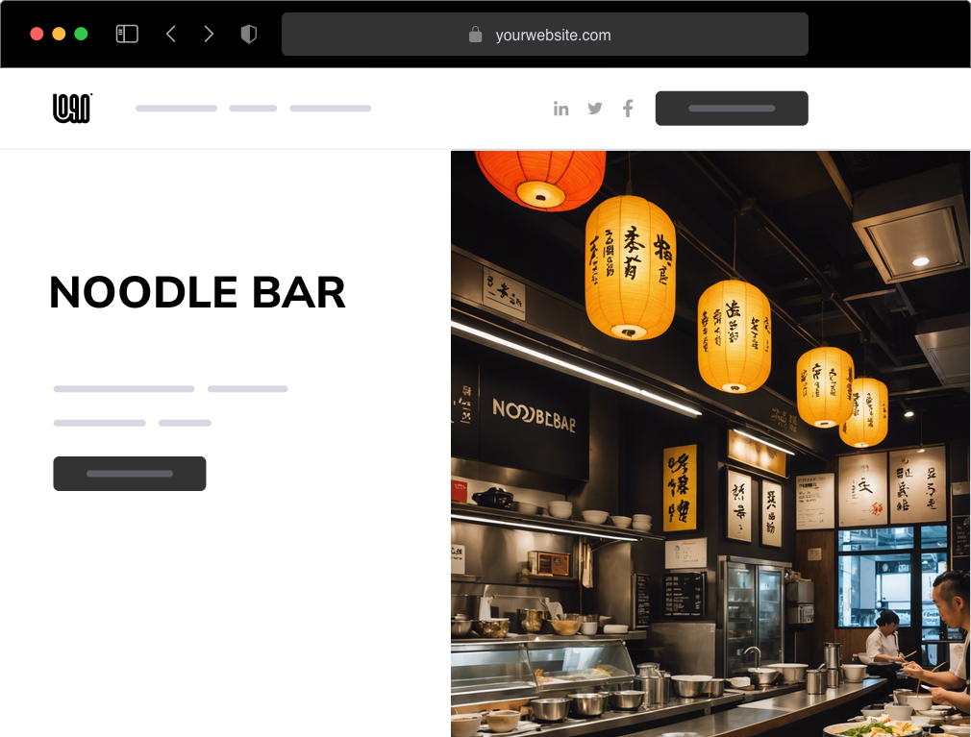Open the privacy shield icon
The height and width of the screenshot is (737, 971).
click(x=248, y=34)
